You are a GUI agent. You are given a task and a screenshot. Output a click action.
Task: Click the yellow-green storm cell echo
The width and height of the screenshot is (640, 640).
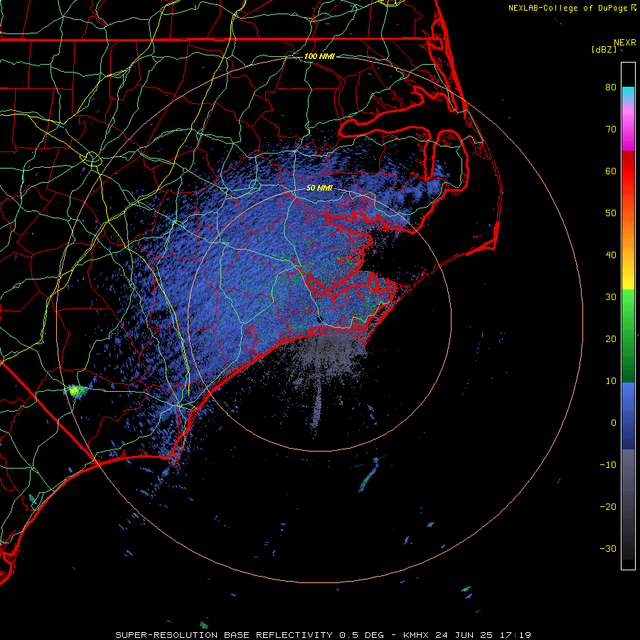(x=75, y=391)
